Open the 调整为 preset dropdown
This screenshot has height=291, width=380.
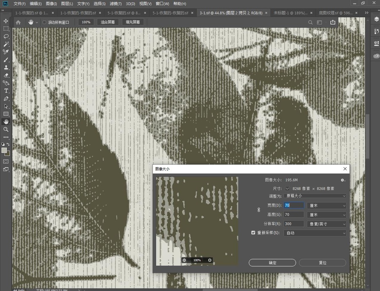tap(315, 196)
